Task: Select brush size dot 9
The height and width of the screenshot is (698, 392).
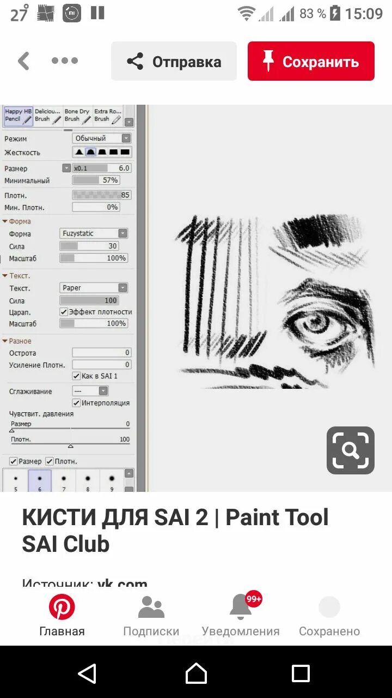Action: click(x=112, y=482)
